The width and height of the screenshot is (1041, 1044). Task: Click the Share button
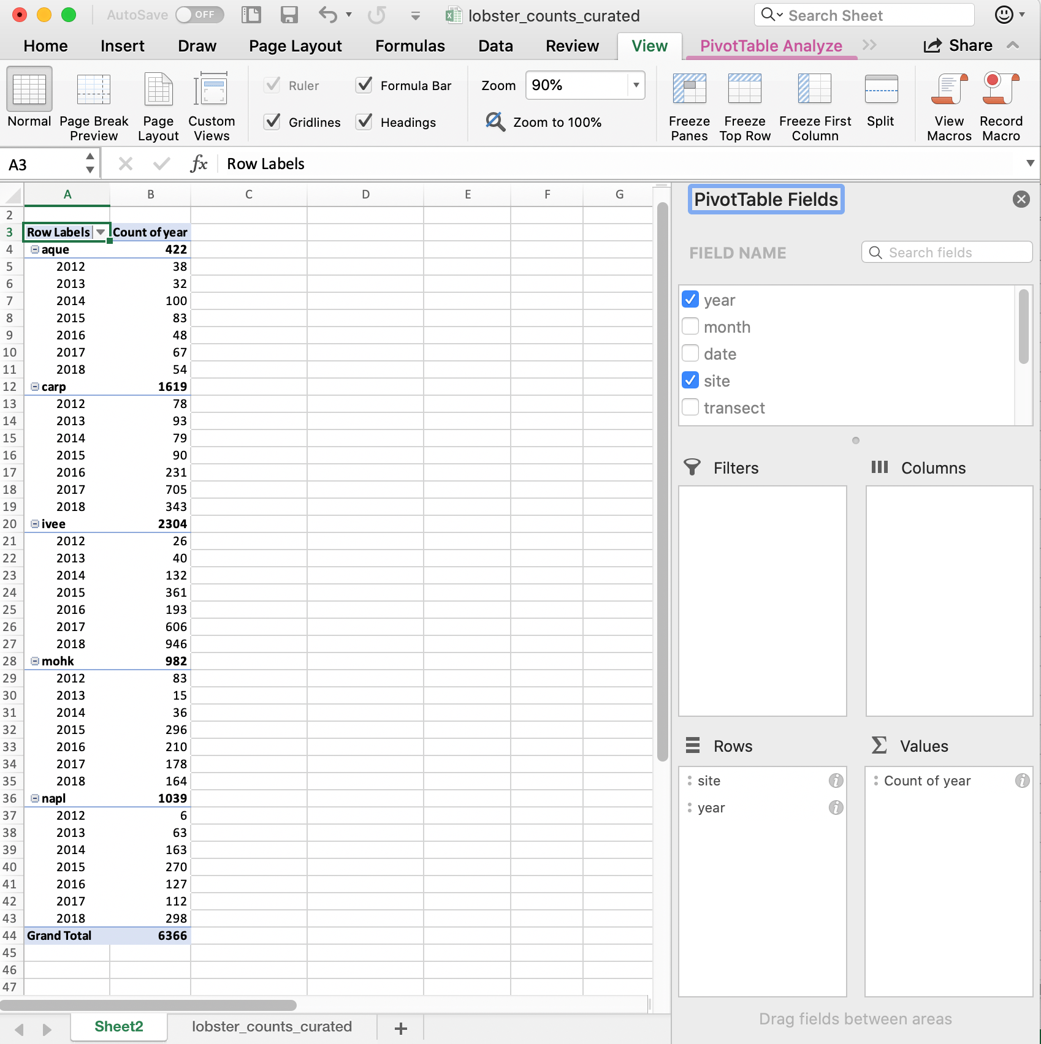[959, 45]
